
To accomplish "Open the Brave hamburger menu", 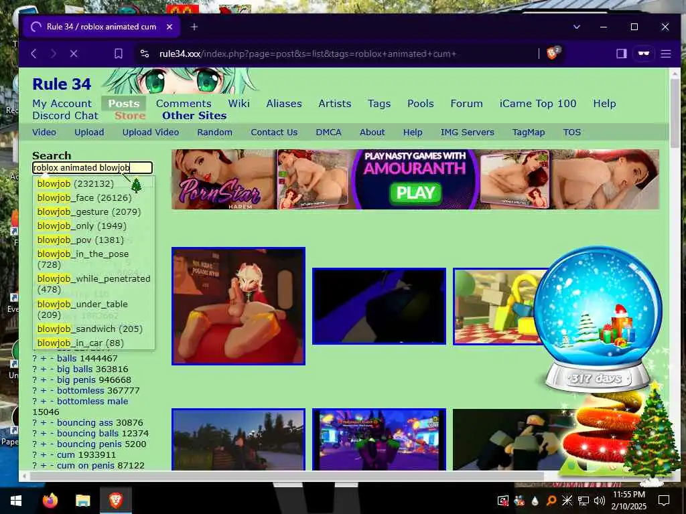I will (666, 54).
